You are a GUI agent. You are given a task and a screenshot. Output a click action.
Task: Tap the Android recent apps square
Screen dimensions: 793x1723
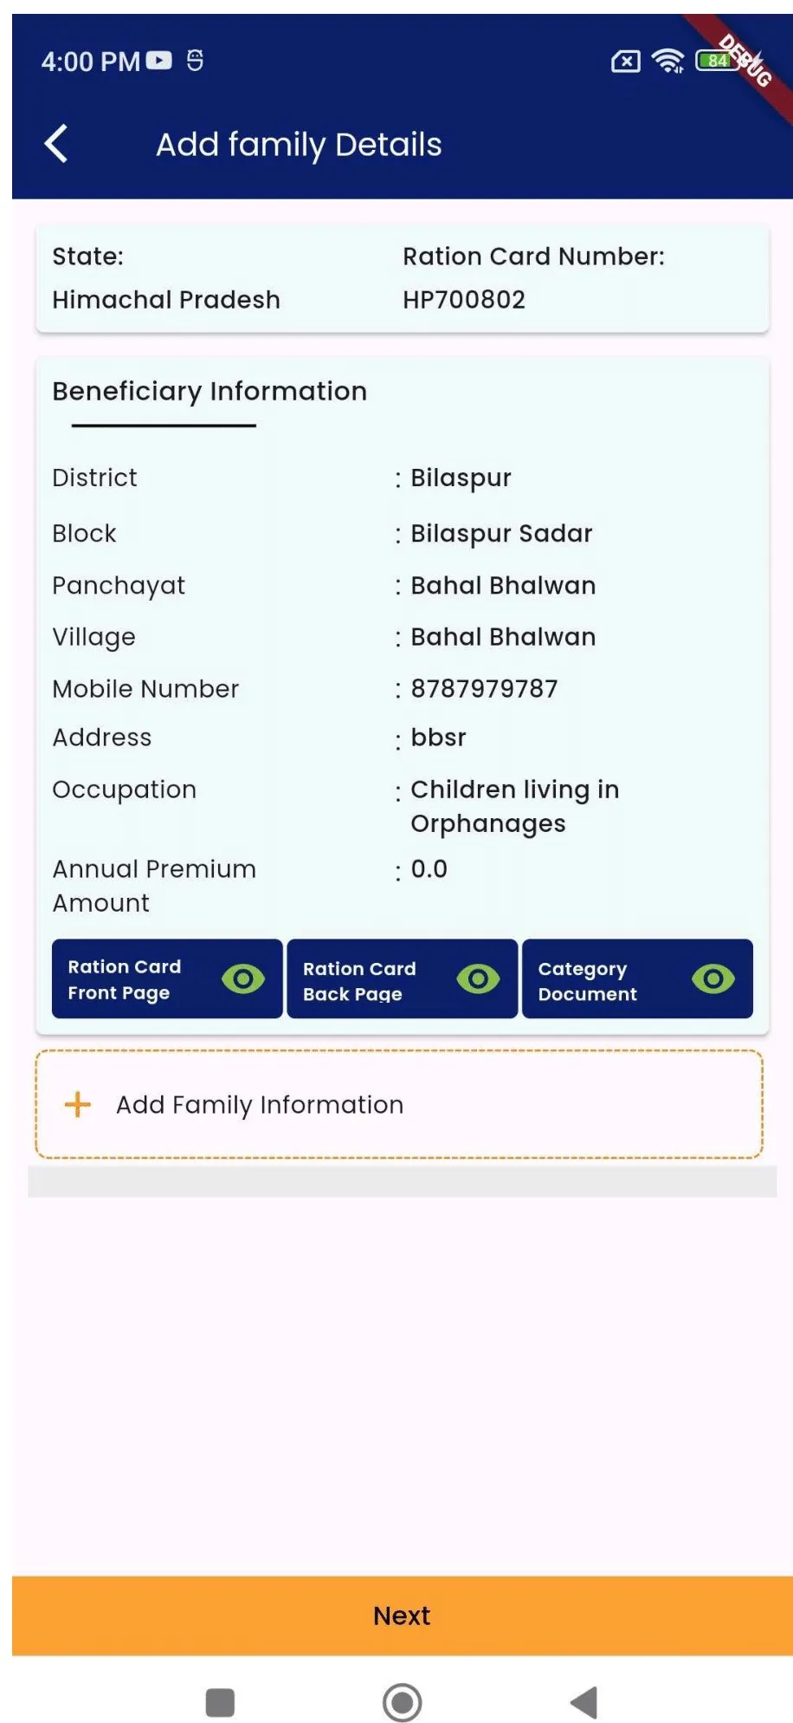[220, 1702]
